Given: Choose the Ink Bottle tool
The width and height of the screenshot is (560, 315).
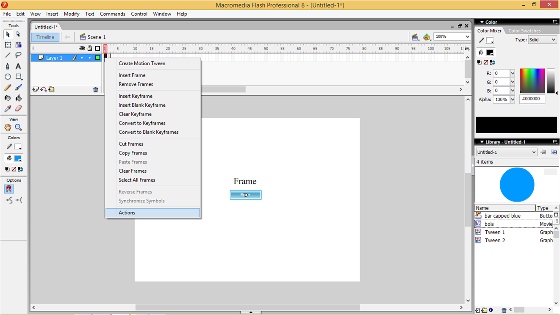Looking at the screenshot, I should (8, 98).
